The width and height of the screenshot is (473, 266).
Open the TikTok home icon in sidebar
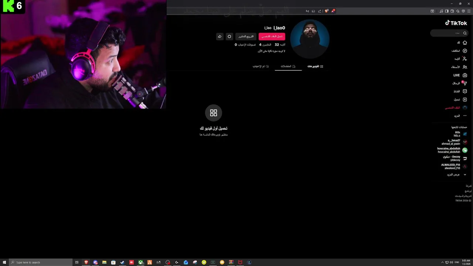coord(465,42)
